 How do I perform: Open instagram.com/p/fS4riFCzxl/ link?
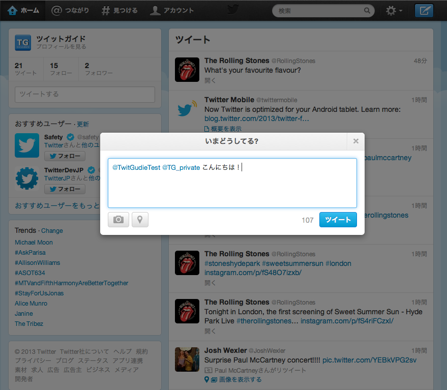click(x=347, y=321)
